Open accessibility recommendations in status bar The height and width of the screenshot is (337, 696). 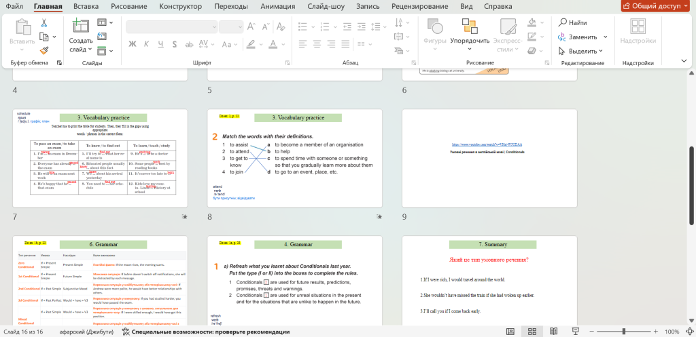click(205, 332)
